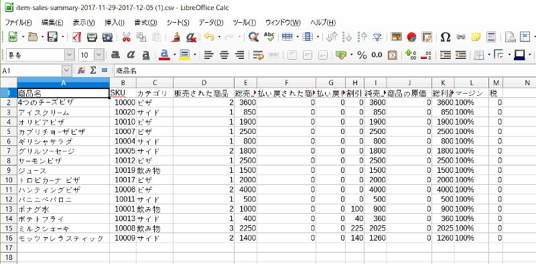
Task: Toggle Print Preview icon
Action: 107,37
